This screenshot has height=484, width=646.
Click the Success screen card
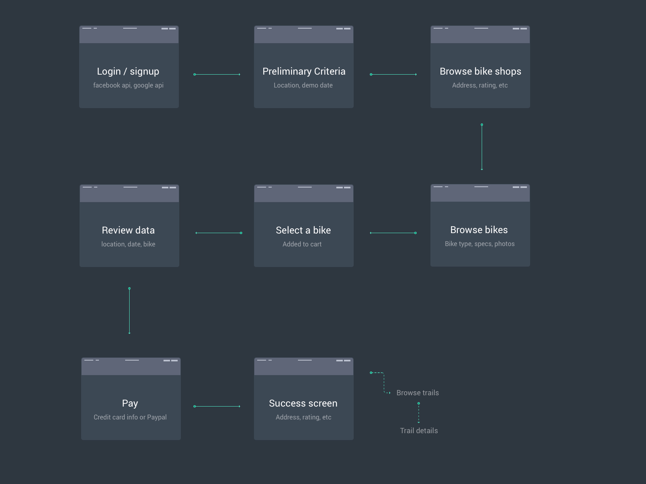304,399
